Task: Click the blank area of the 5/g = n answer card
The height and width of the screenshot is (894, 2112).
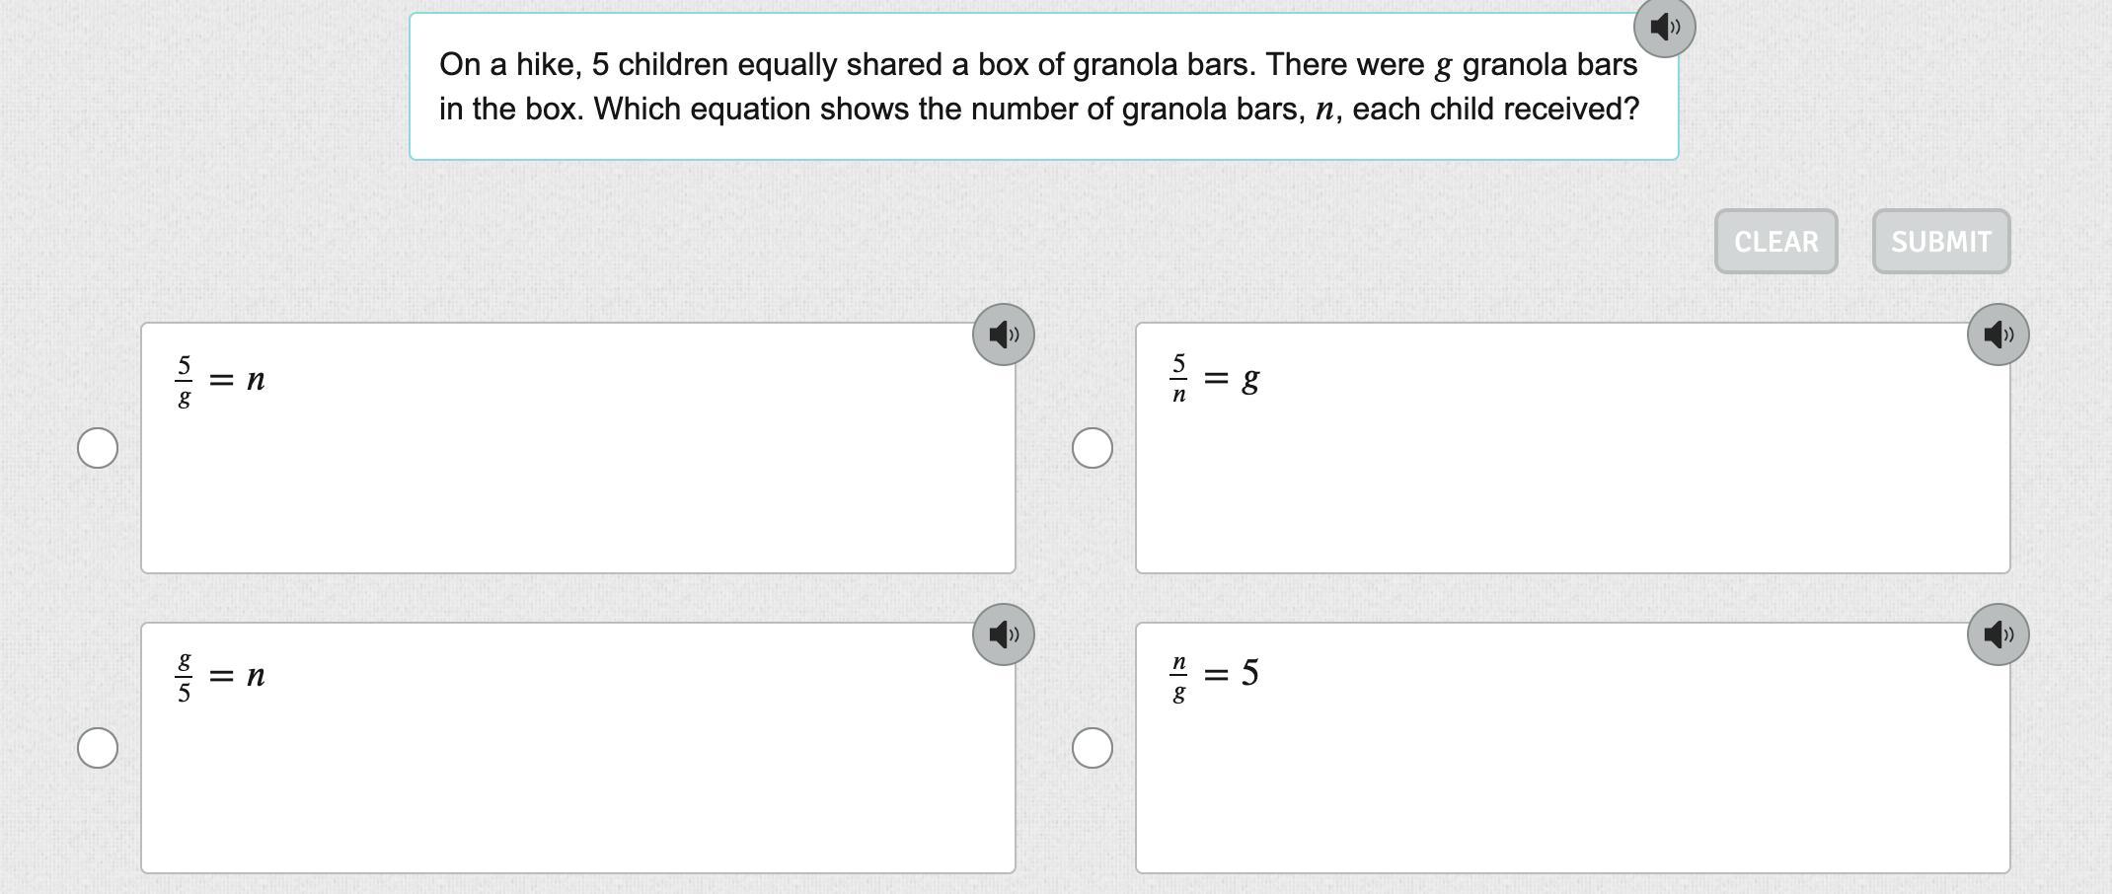Action: coord(578,484)
